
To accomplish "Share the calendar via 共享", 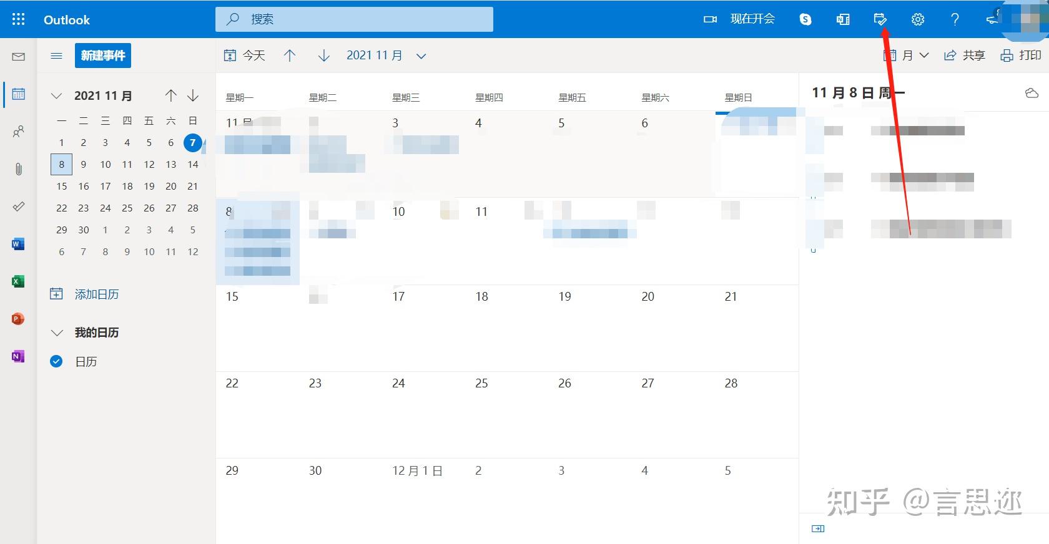I will pyautogui.click(x=965, y=56).
